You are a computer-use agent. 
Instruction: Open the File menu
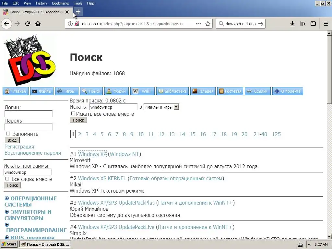(5, 3)
